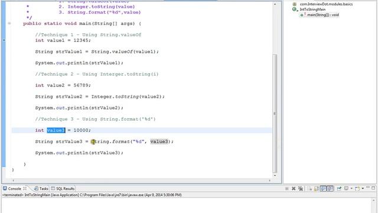The height and width of the screenshot is (213, 378).
Task: Toggle Show Console on Standard Error change
Action: (x=330, y=188)
